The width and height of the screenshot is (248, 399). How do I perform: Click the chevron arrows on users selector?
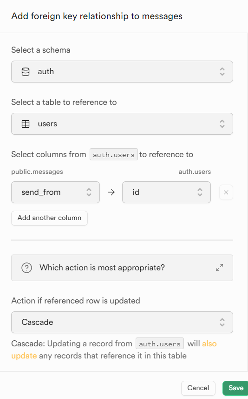click(x=222, y=124)
